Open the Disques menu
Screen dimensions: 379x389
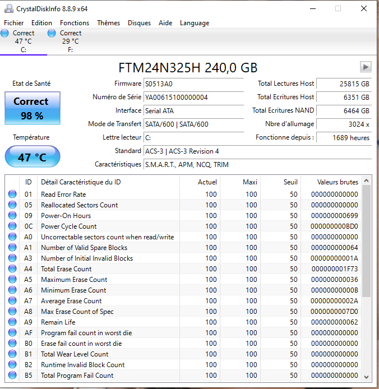tap(139, 23)
